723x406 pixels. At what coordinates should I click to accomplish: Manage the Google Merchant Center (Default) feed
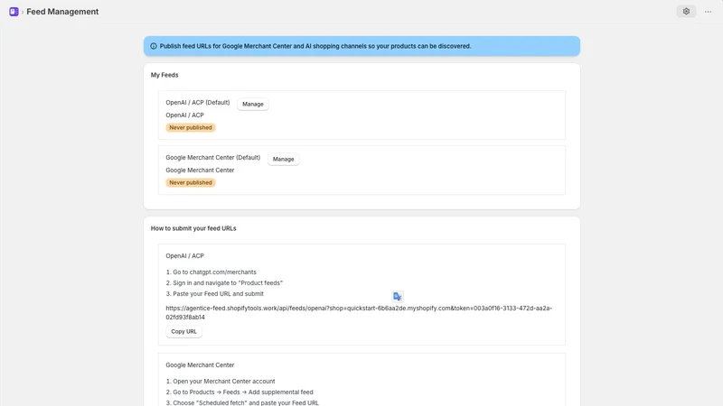[x=283, y=160]
